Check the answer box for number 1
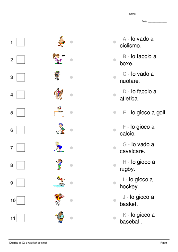The image size is (178, 252). point(21,42)
